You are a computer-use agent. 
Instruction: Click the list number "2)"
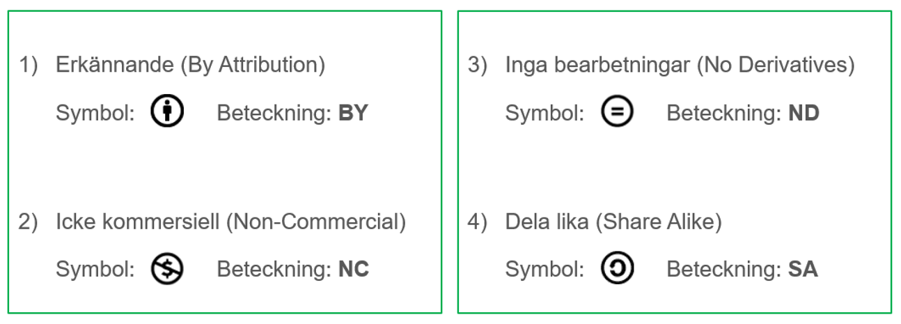29,222
